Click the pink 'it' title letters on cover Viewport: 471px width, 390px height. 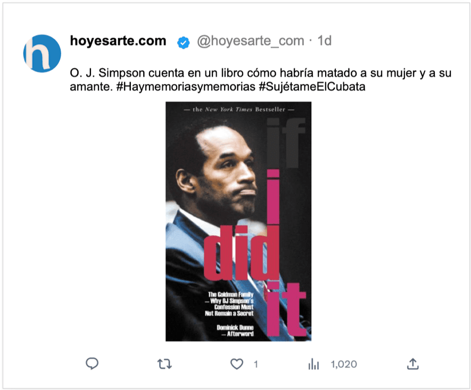286,309
